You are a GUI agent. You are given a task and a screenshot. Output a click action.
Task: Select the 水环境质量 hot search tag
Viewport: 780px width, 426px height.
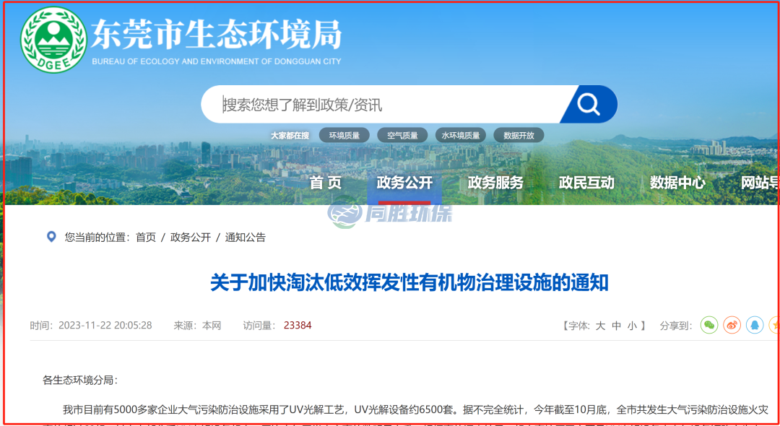point(461,134)
